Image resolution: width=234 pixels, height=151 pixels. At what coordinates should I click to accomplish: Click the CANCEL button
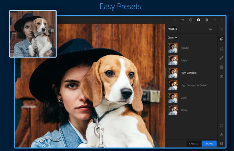tap(193, 144)
